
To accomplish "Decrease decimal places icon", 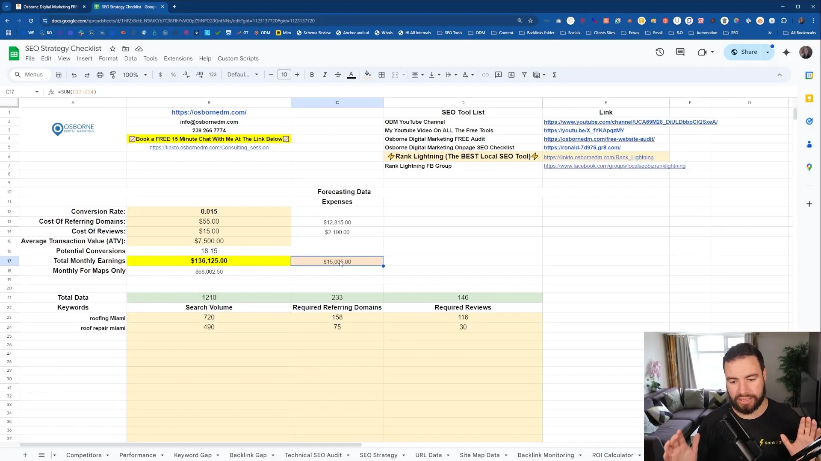I will click(186, 75).
